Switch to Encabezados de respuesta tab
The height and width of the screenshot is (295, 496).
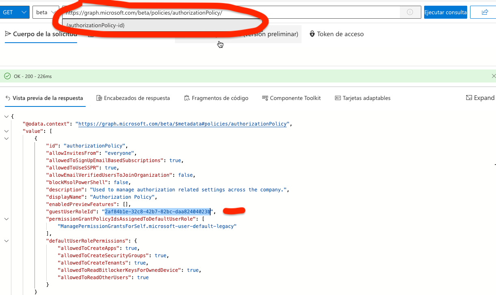(133, 98)
